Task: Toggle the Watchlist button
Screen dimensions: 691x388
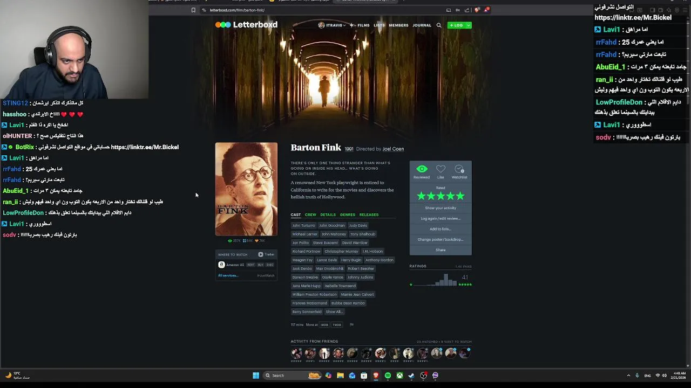Action: pos(459,172)
